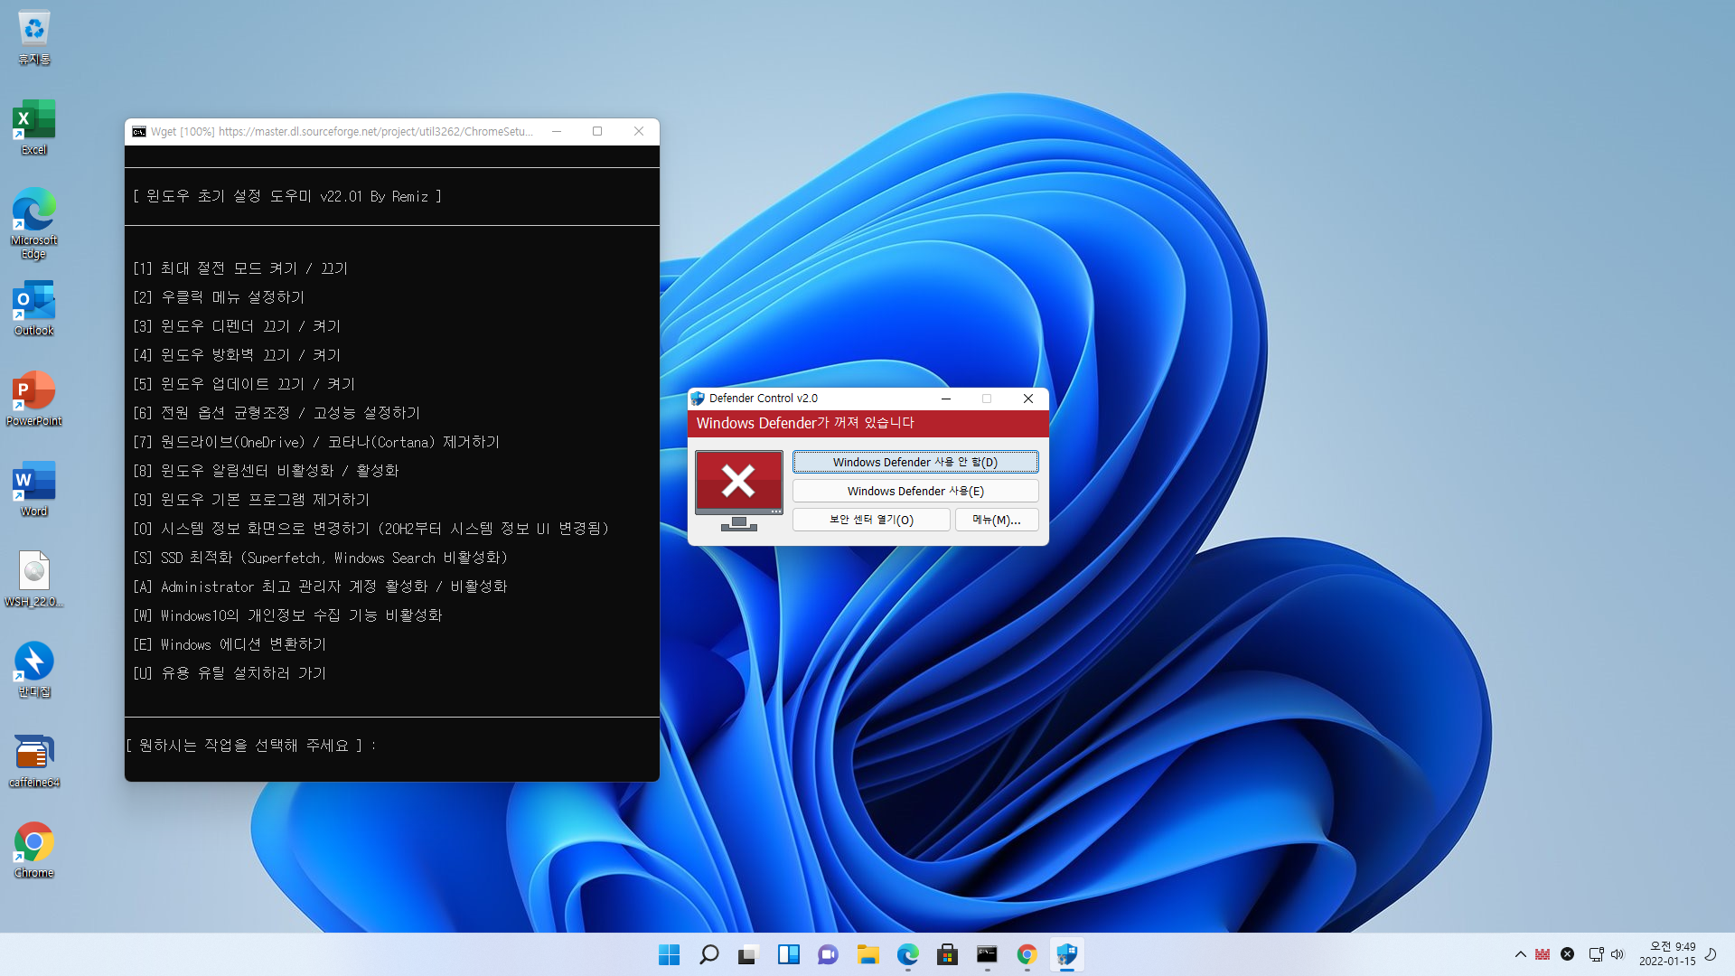
Task: Click the Wget 100% console title text
Action: (x=342, y=132)
